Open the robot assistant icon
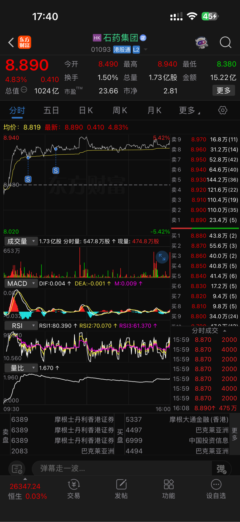This screenshot has width=240, height=522. (x=202, y=42)
